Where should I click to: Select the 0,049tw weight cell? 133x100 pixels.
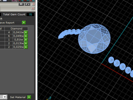tap(19, 36)
